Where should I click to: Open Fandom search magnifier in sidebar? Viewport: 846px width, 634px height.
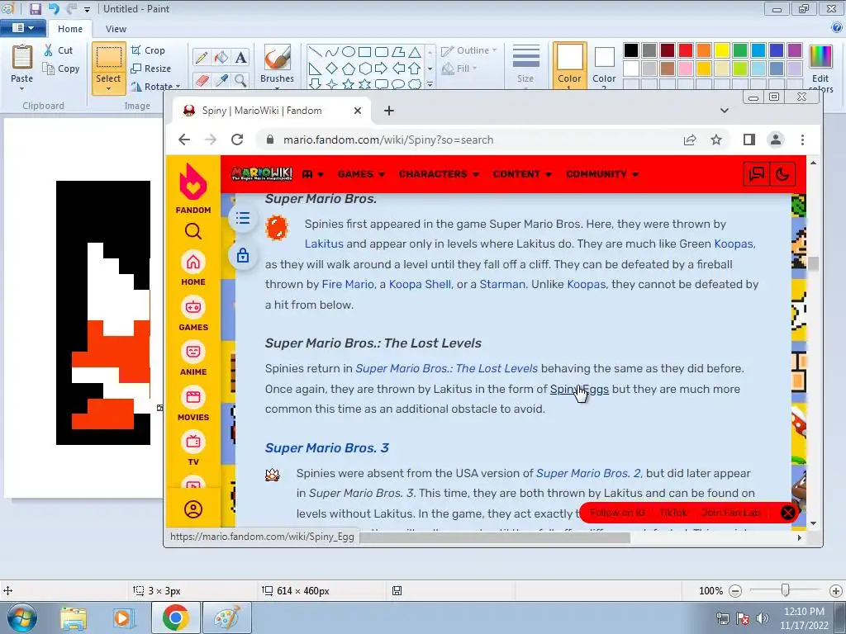[x=193, y=231]
